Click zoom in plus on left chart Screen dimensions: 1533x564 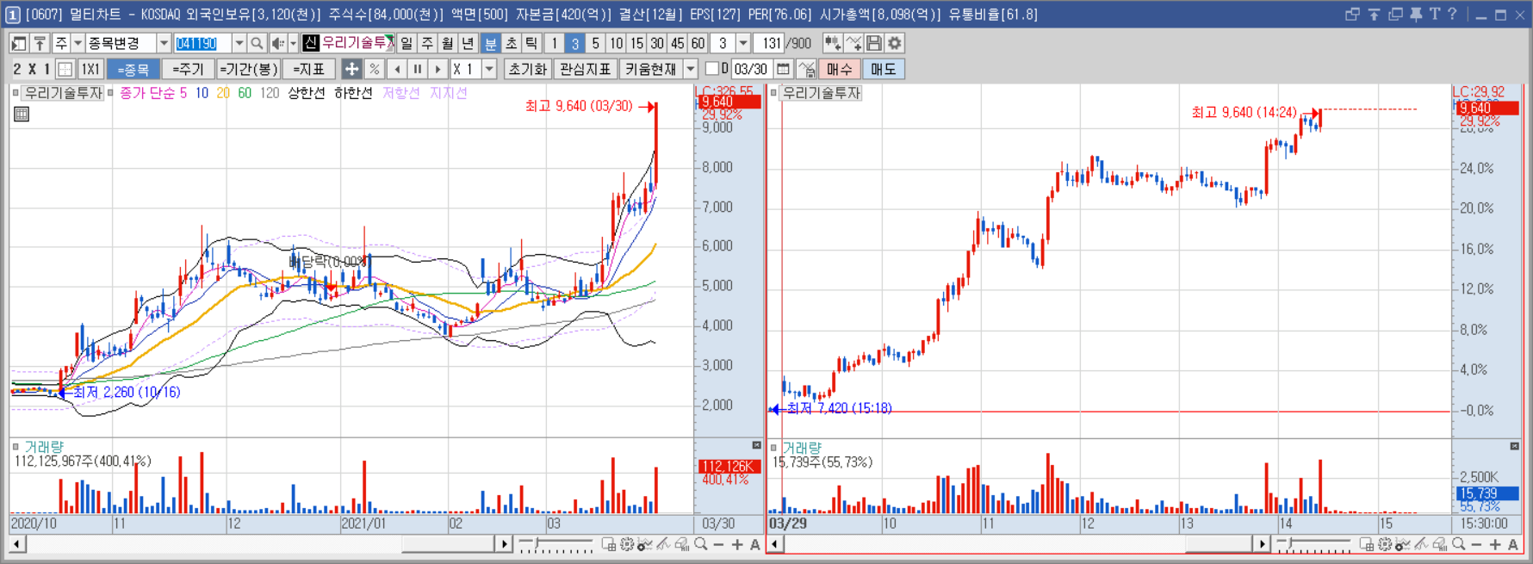click(x=737, y=544)
